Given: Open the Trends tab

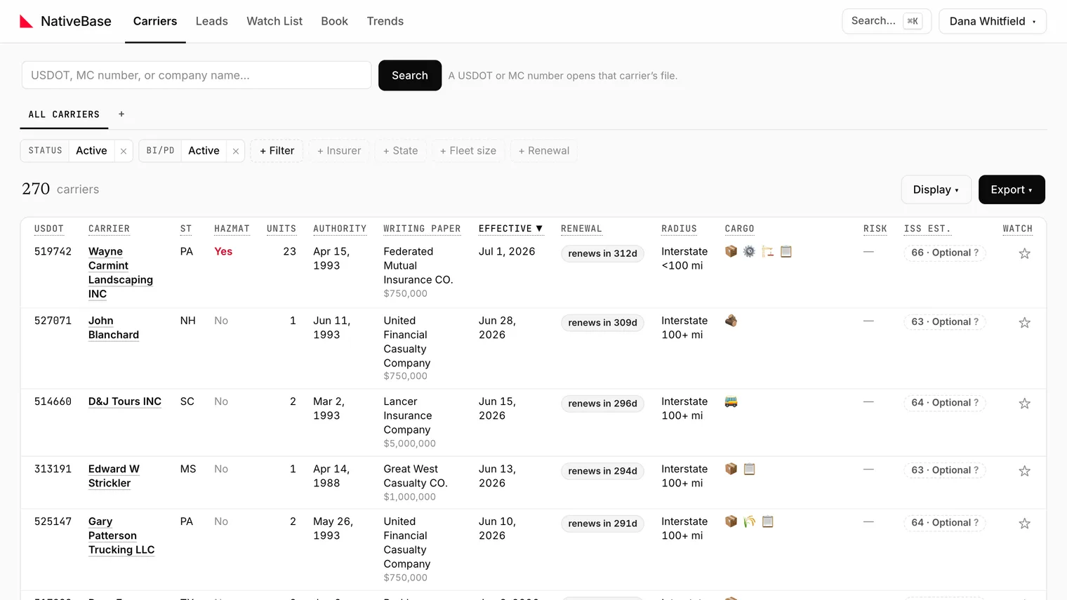Looking at the screenshot, I should pos(385,21).
